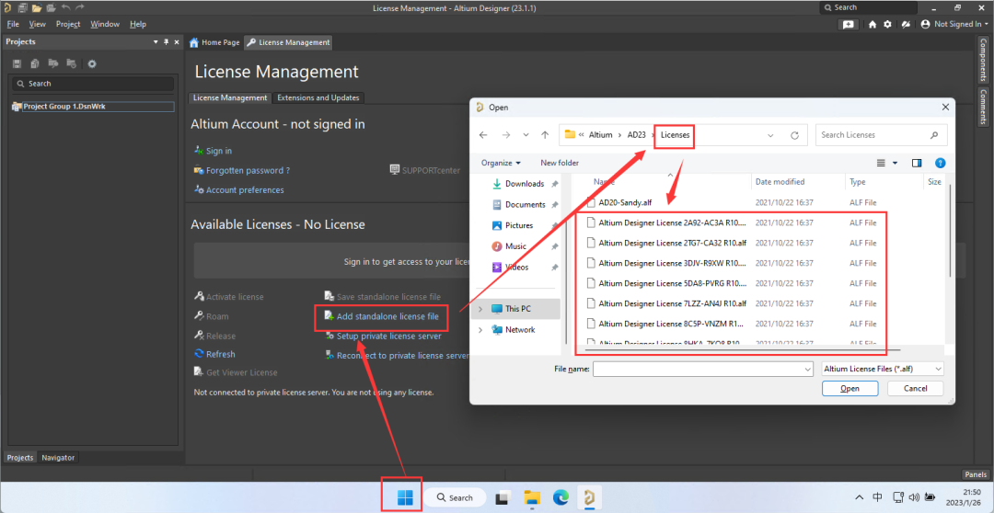This screenshot has height=513, width=994.
Task: Click the Windows Start button on taskbar
Action: 403,497
